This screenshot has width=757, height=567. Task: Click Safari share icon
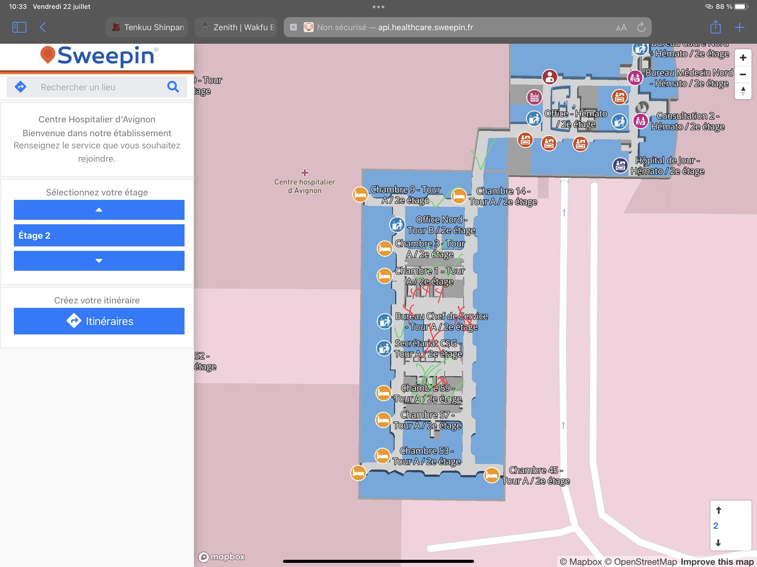[x=715, y=27]
